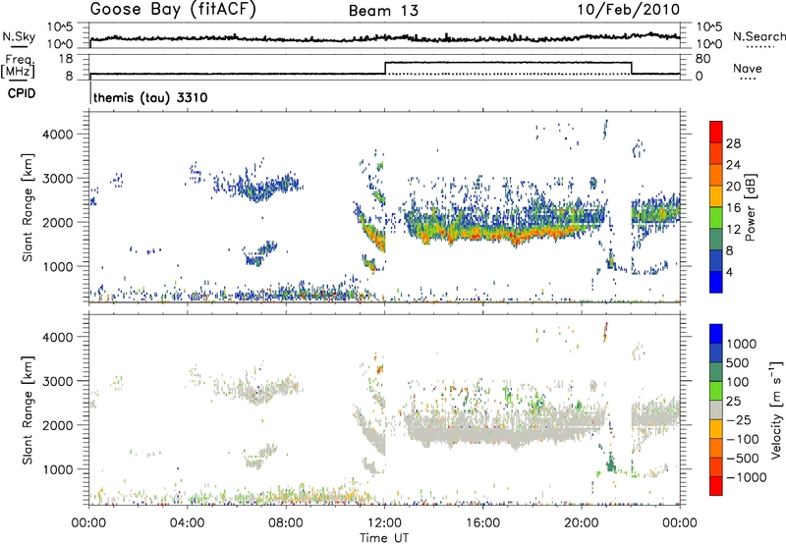Click the "N.Search" legend label
786x544 pixels.
coord(758,36)
